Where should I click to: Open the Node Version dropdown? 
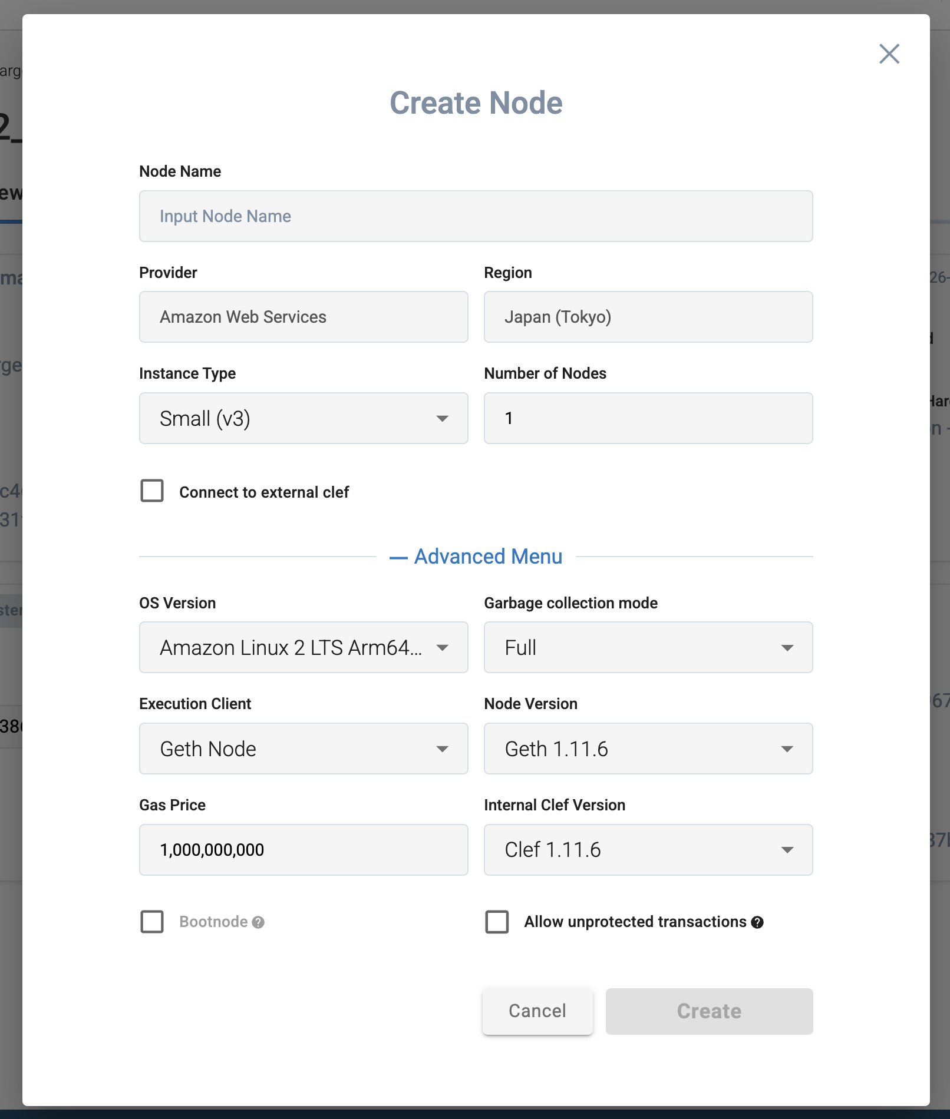pyautogui.click(x=648, y=749)
